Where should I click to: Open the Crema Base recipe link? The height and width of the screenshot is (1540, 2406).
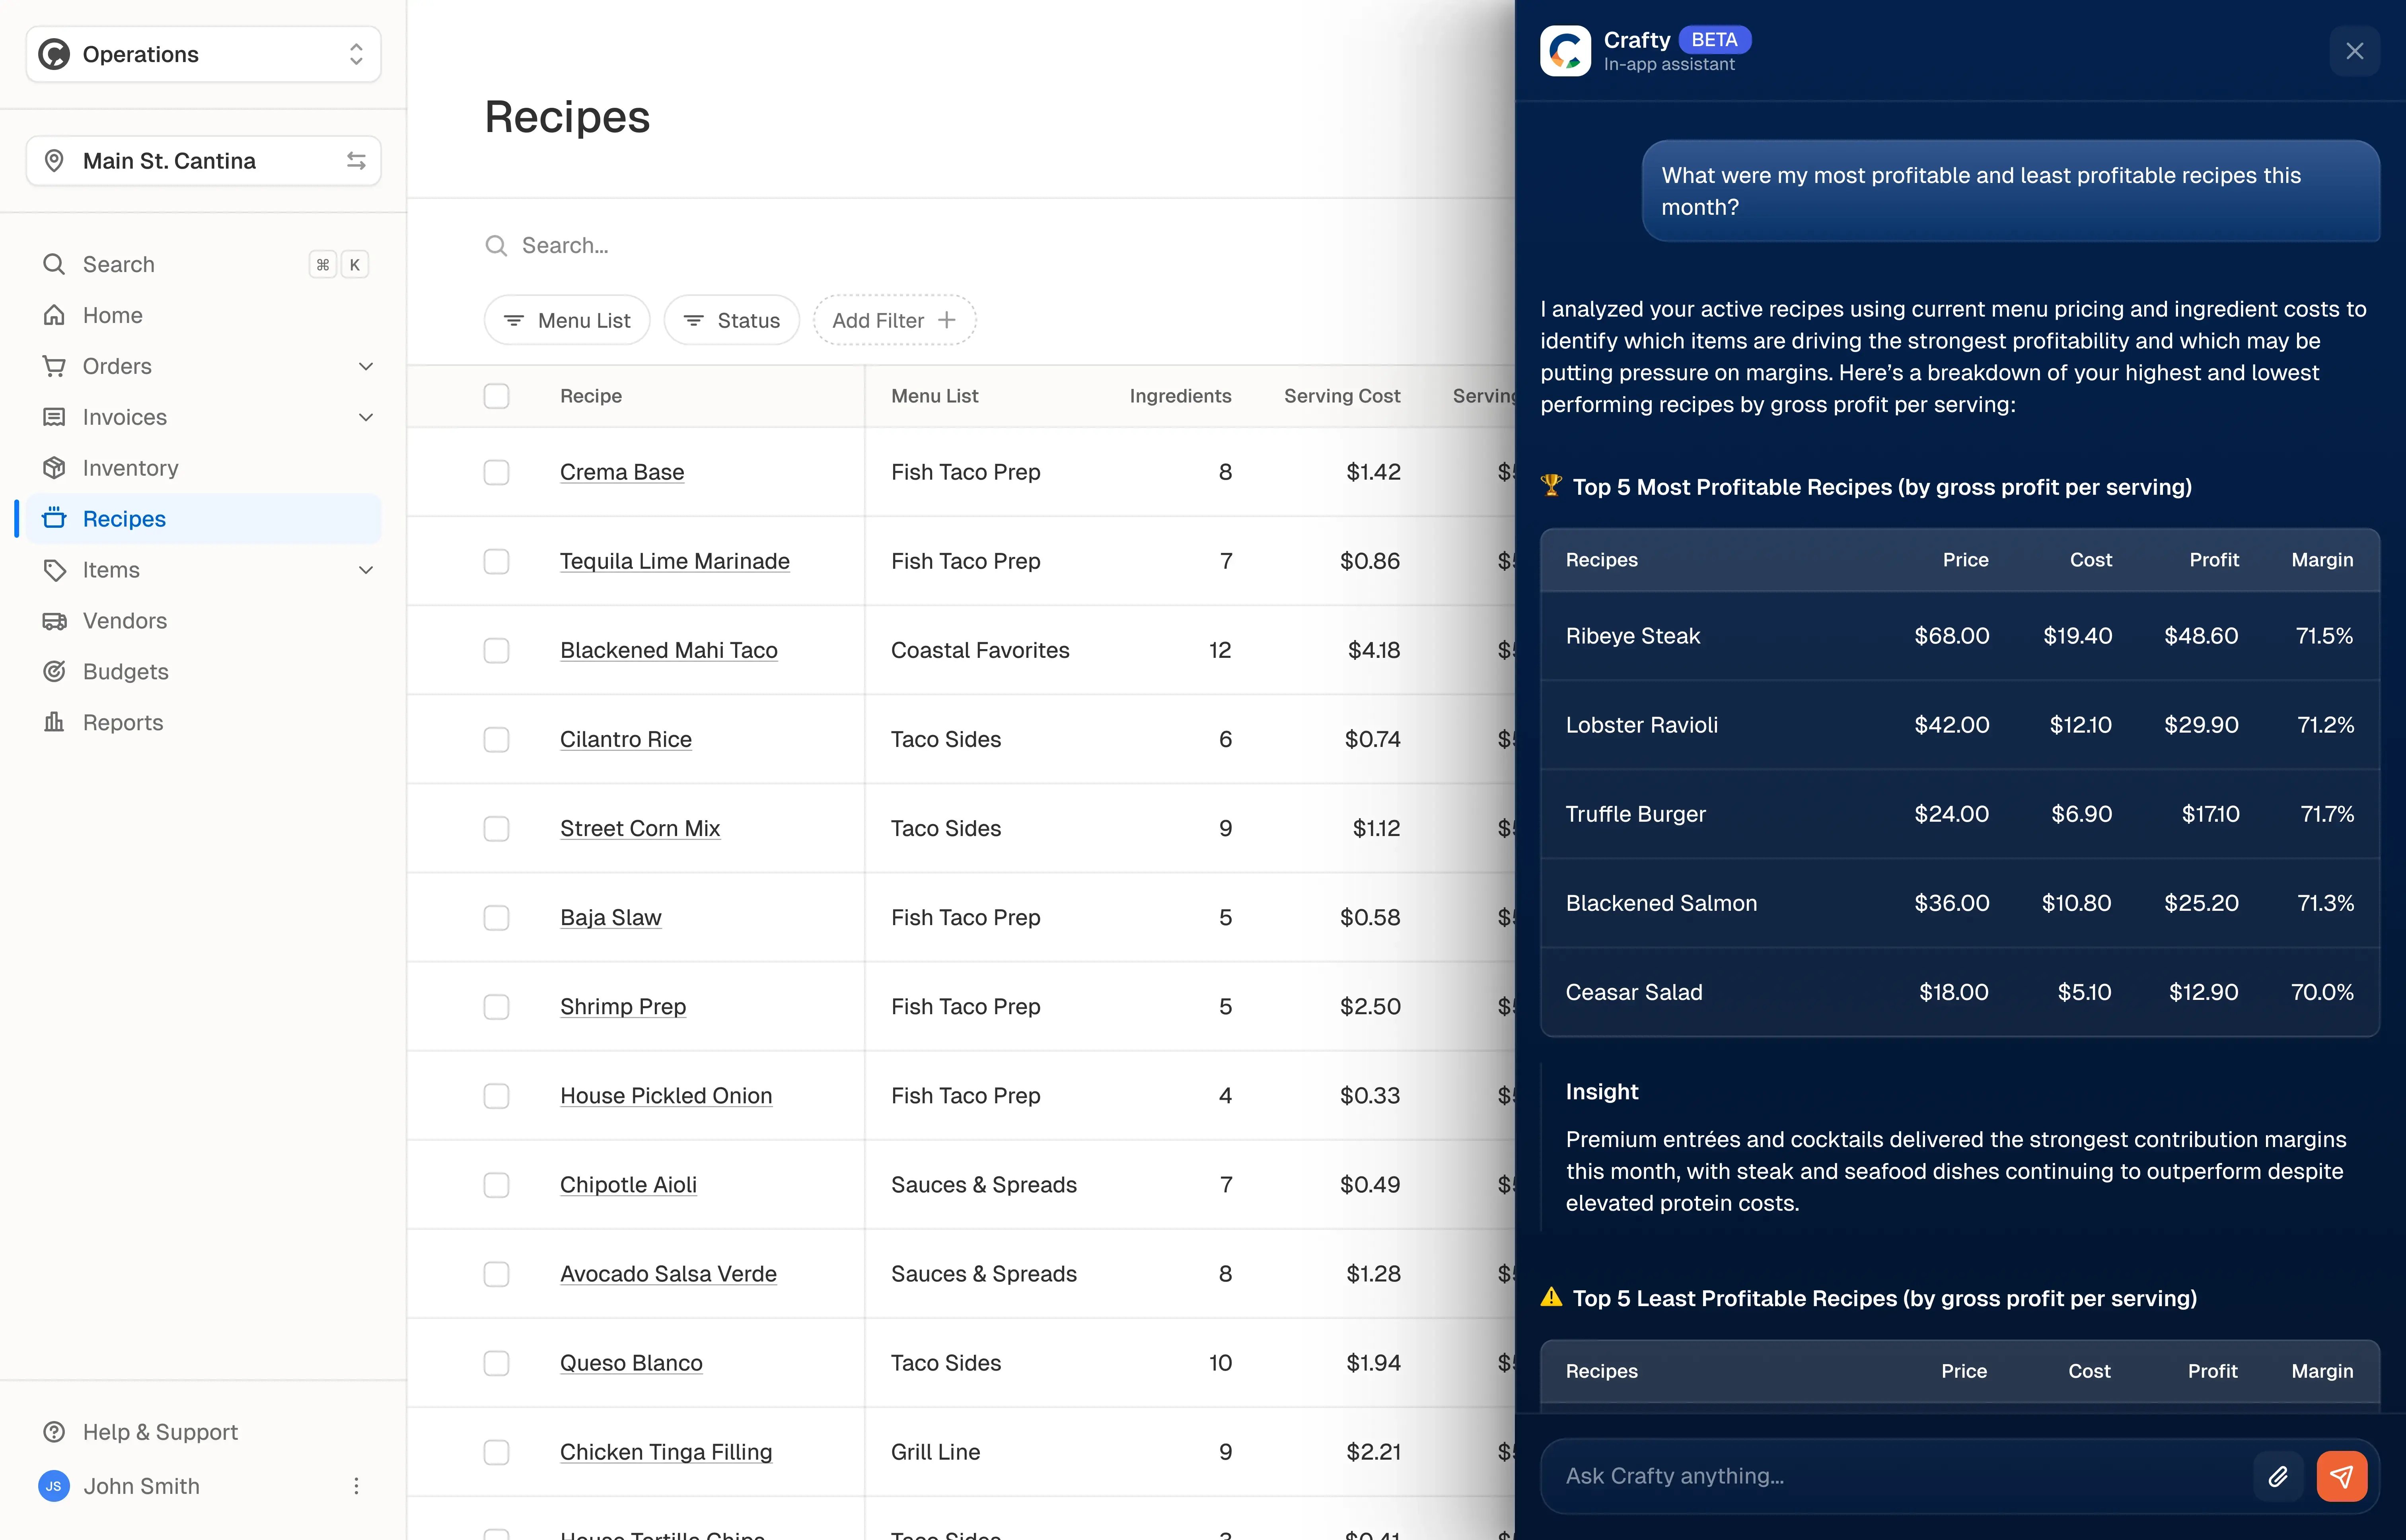coord(622,472)
